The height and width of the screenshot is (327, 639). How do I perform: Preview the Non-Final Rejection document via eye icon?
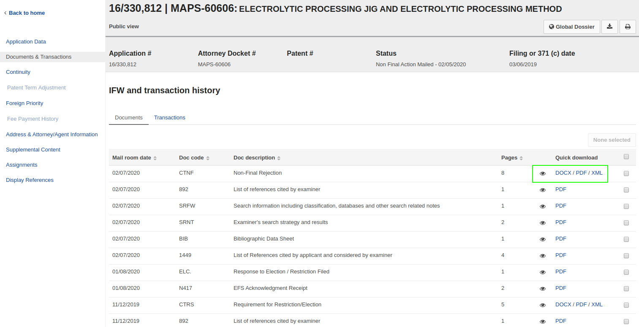543,173
